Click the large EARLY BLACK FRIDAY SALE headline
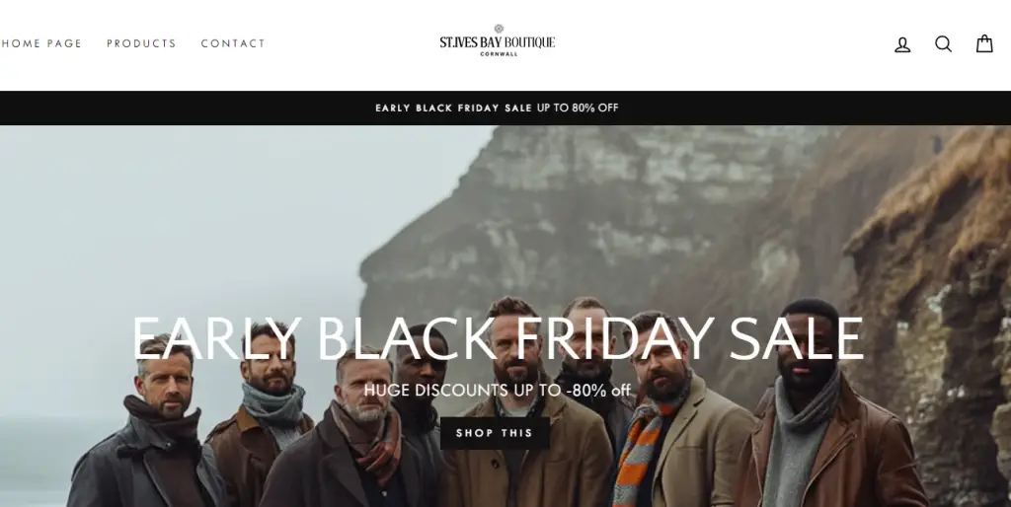 tap(498, 339)
